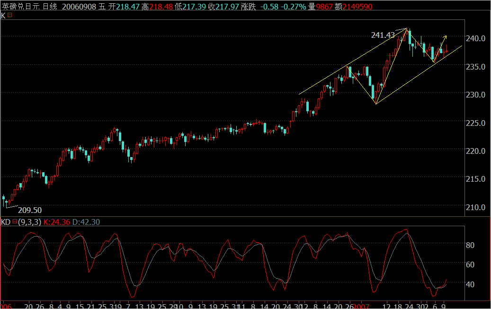491x309 pixels.
Task: Click the KD indicator panel label
Action: coord(6,221)
